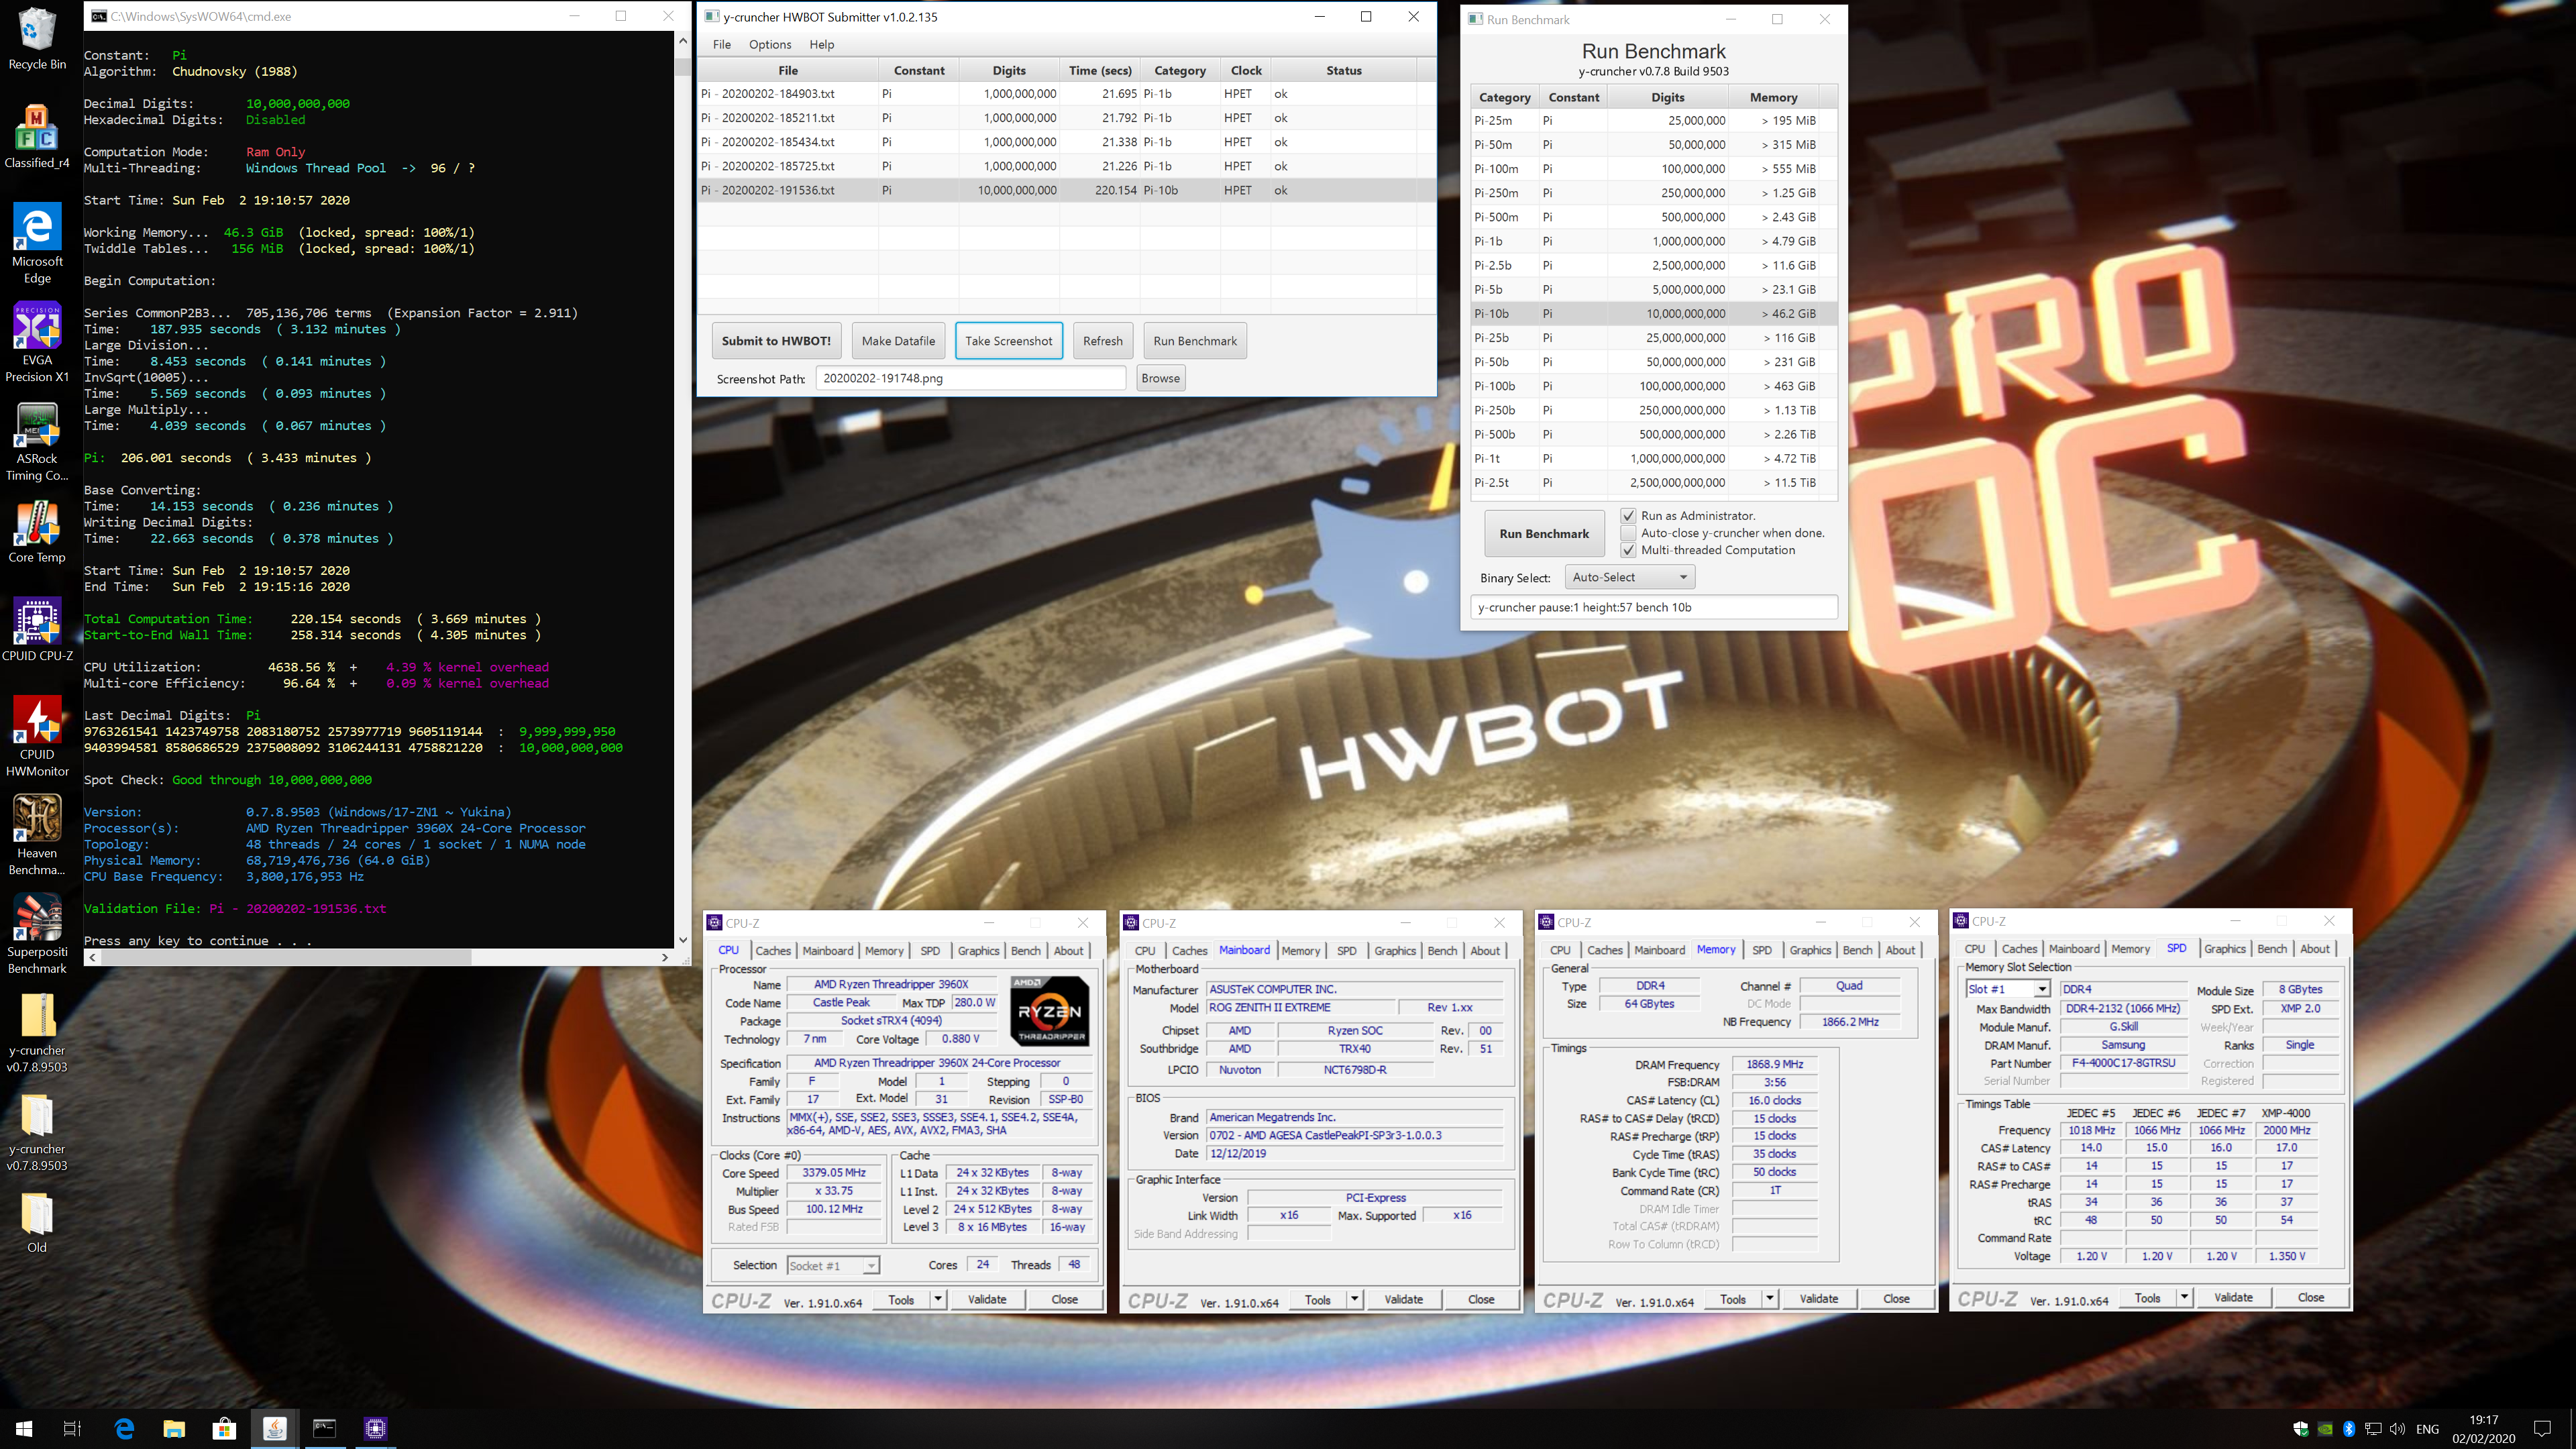Open the CPUID CPU-Z desktop shortcut
This screenshot has height=1449, width=2576.
click(37, 630)
